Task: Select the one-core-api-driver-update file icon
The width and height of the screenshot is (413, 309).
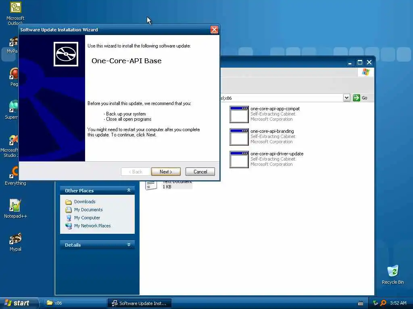Action: [239, 159]
